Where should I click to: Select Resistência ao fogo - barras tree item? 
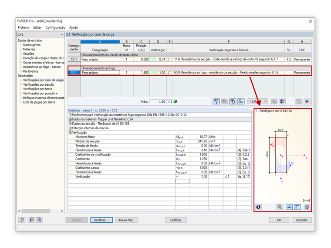tap(42, 67)
